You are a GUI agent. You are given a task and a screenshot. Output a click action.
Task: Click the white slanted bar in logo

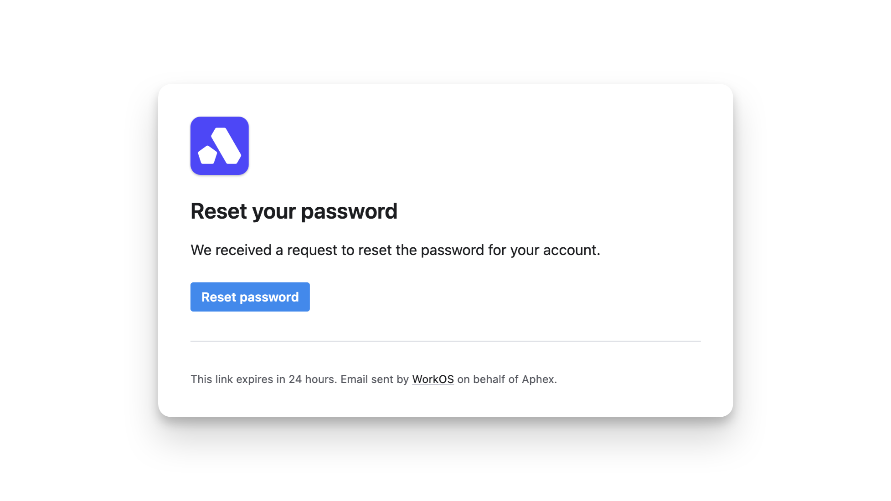(226, 145)
